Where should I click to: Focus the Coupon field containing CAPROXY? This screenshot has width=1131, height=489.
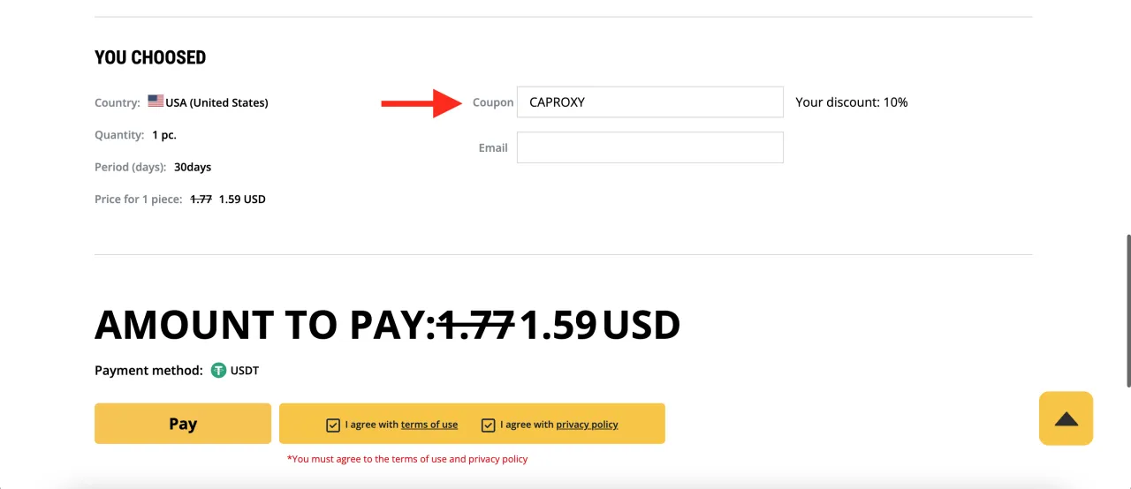pyautogui.click(x=649, y=102)
